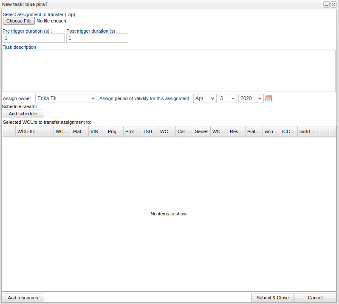Sort by WCU ID column header
Viewport: 339px width, 304px height.
click(34, 131)
